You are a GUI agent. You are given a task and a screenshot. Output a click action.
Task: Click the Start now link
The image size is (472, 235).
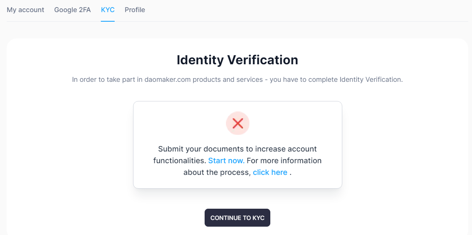tap(226, 161)
